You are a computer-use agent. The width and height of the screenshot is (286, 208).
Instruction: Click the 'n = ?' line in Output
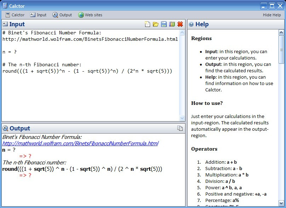click(9, 150)
